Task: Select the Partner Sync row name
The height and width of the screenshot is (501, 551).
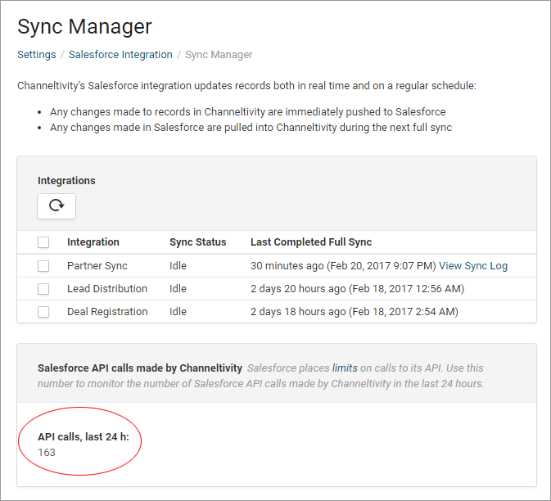Action: point(97,265)
